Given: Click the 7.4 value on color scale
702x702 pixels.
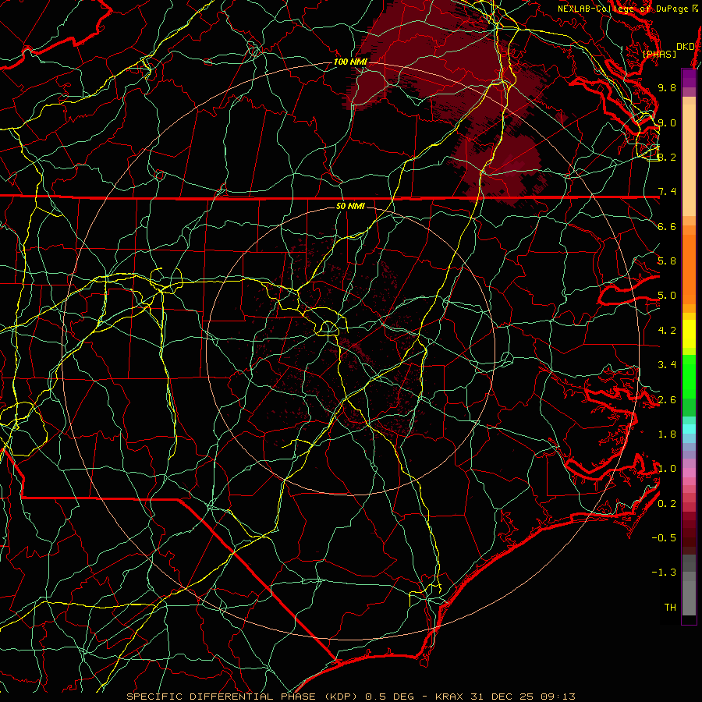Looking at the screenshot, I should click(x=667, y=192).
